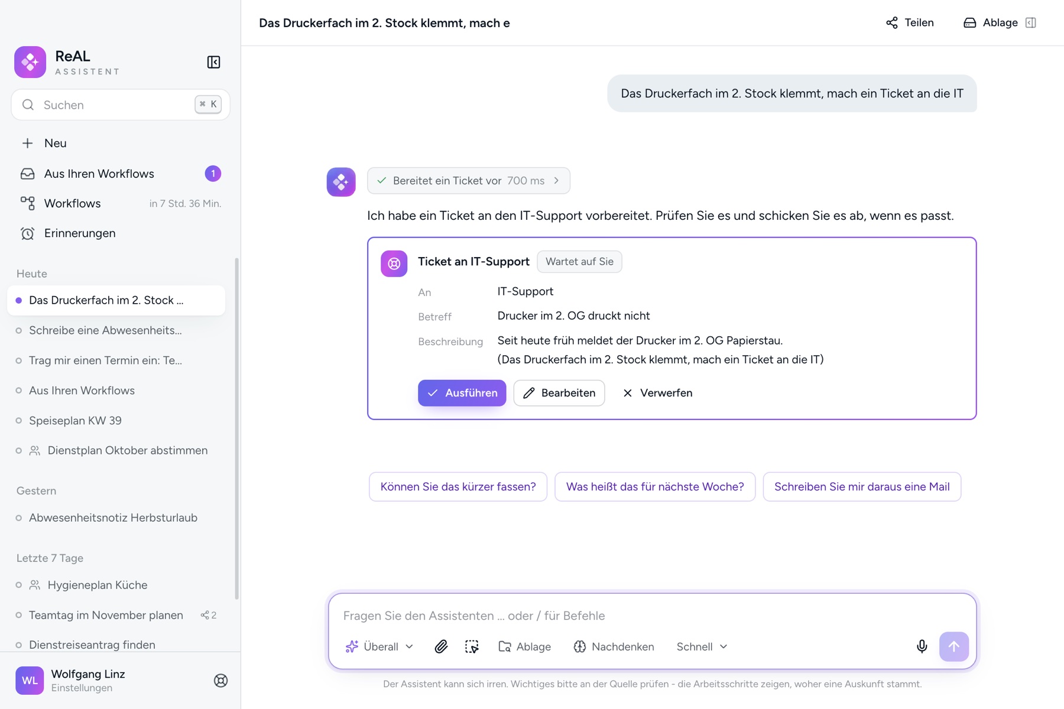Click the assistant avatar icon beside the reply
The width and height of the screenshot is (1064, 709).
click(x=341, y=182)
